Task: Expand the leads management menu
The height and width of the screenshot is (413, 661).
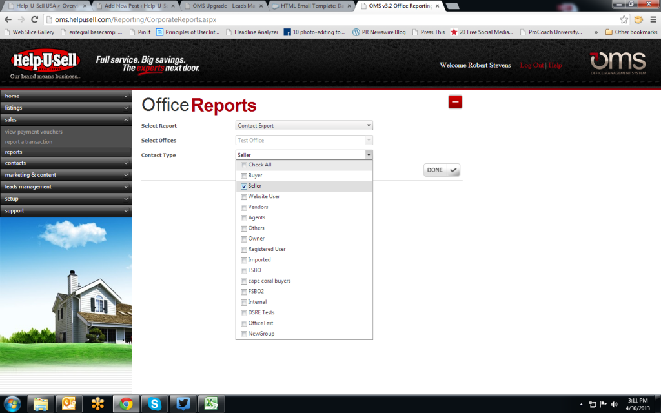Action: click(x=66, y=187)
